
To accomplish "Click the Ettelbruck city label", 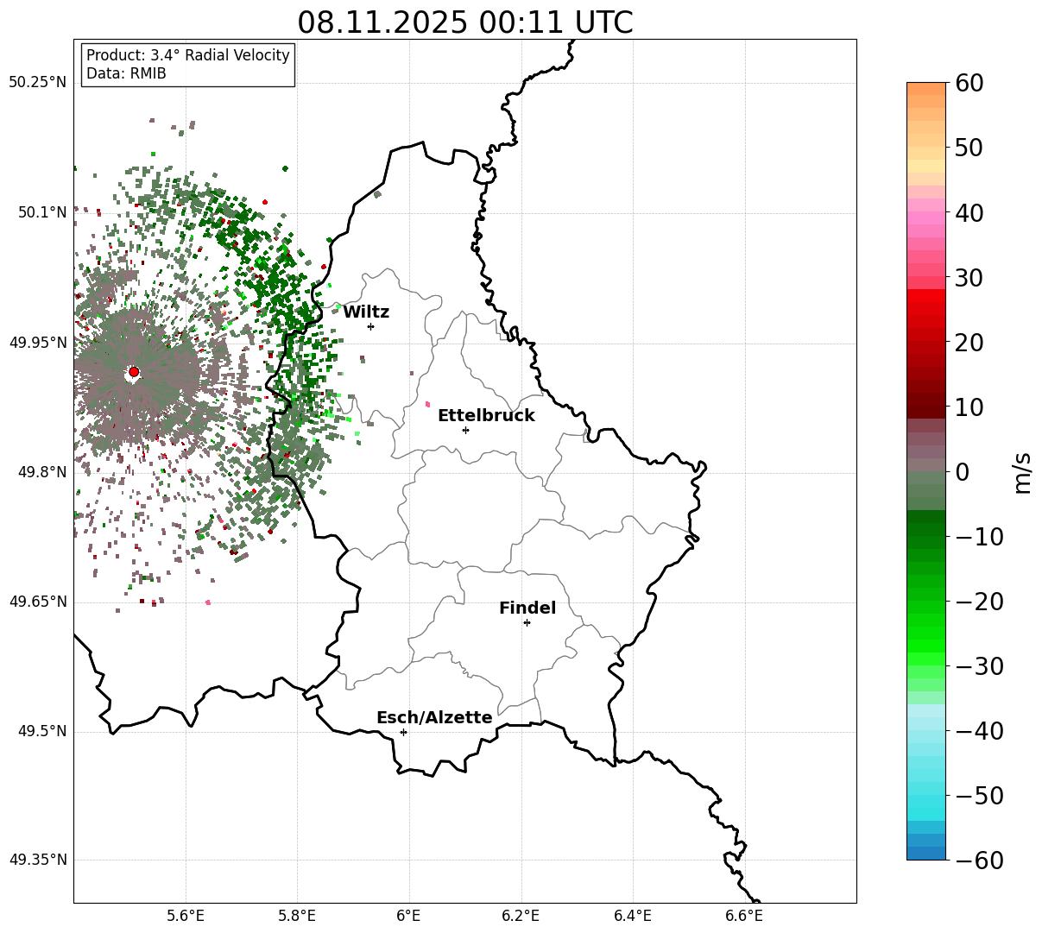I will [486, 416].
